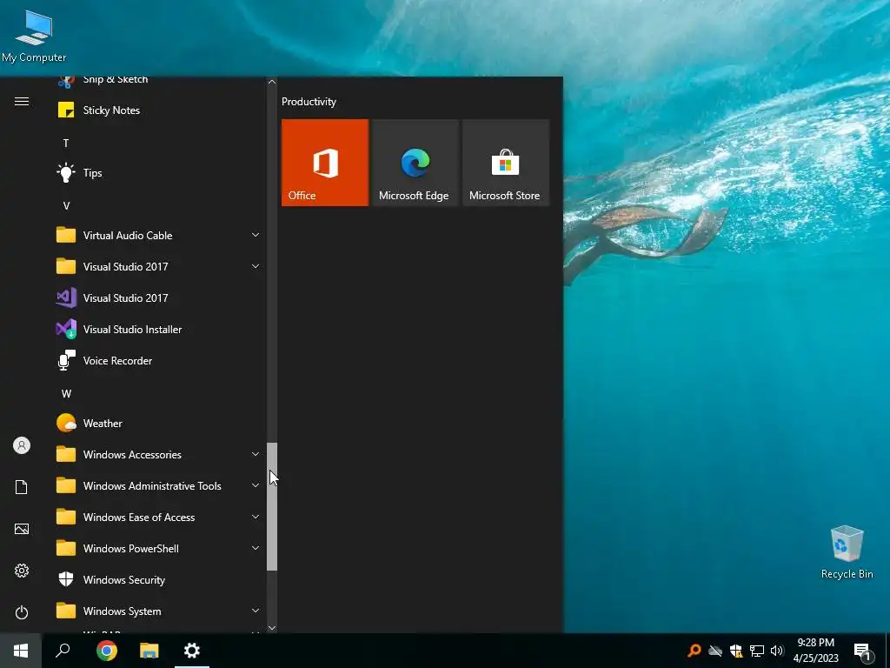Open the network tray icon

757,651
